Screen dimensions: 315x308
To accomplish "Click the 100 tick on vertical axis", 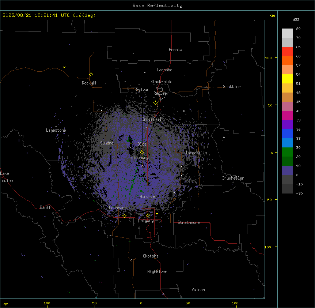I will (268, 58).
